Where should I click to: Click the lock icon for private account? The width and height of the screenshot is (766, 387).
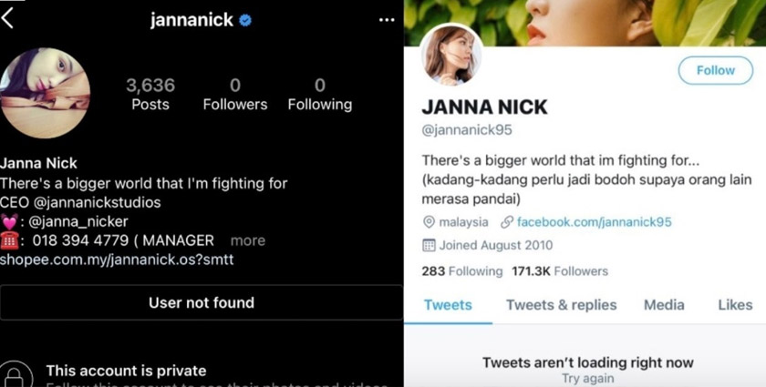[16, 375]
